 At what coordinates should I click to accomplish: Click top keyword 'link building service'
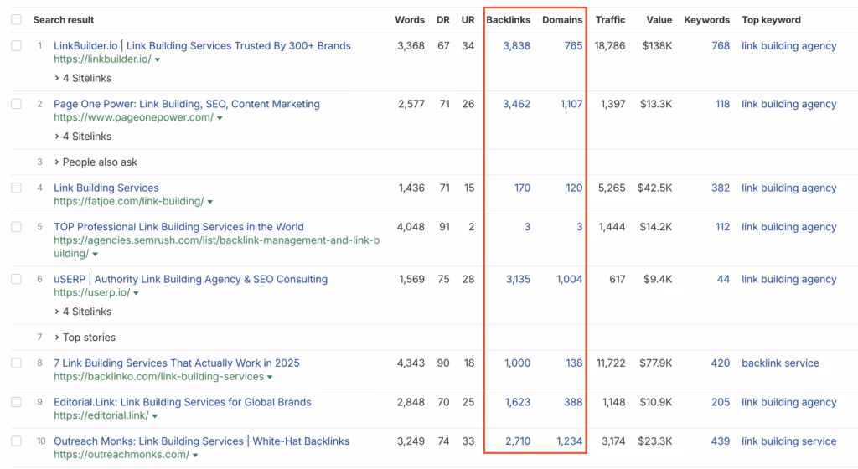[x=789, y=441]
